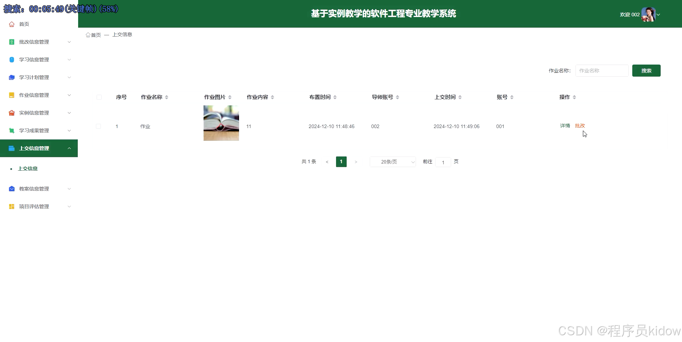Sort by 导师账号 column arrows
This screenshot has width=682, height=342.
pos(397,97)
